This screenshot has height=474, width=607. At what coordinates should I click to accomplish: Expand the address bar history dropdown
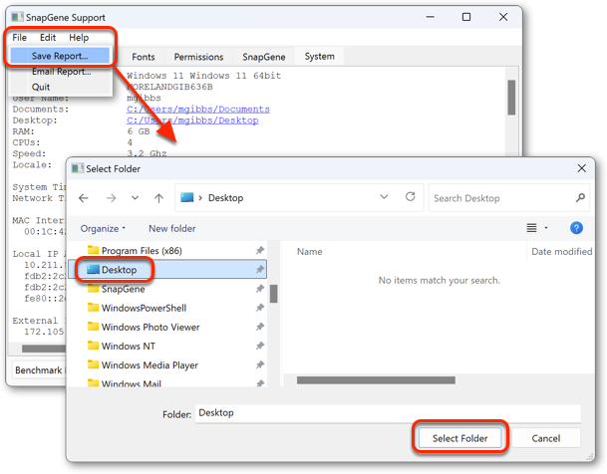pyautogui.click(x=384, y=197)
